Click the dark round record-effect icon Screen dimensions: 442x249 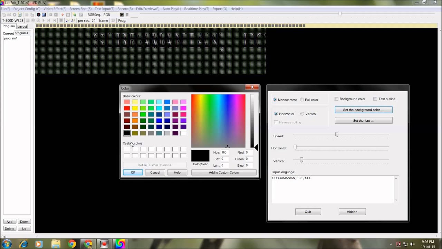pyautogui.click(x=38, y=15)
